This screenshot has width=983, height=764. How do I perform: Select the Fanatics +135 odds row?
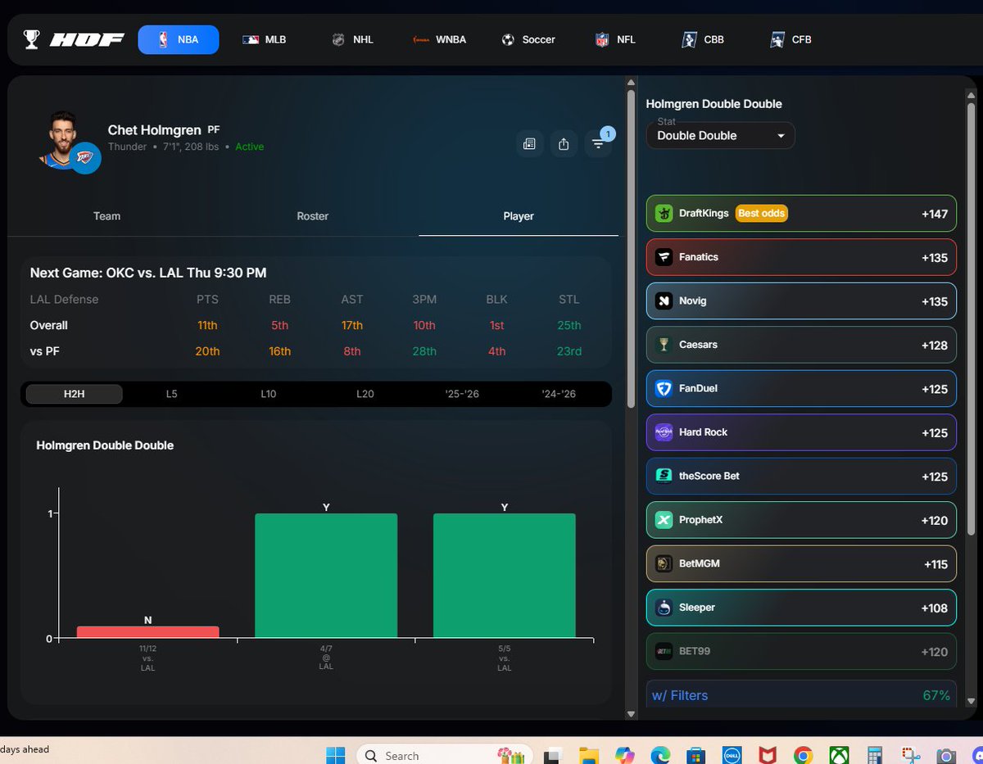[x=801, y=257]
